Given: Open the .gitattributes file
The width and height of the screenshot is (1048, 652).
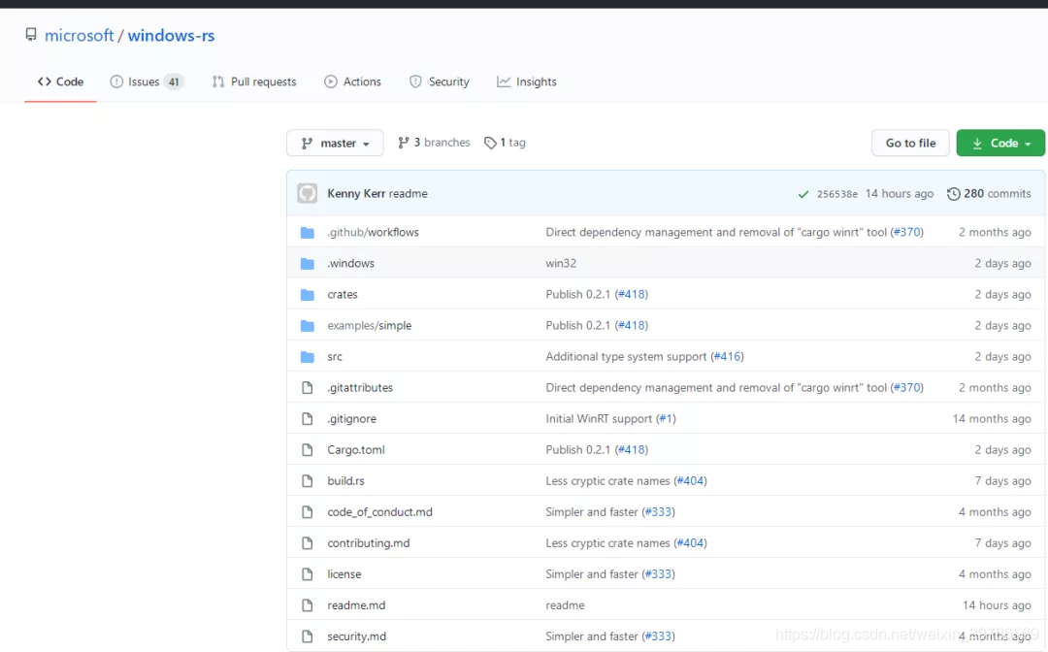Looking at the screenshot, I should tap(360, 387).
